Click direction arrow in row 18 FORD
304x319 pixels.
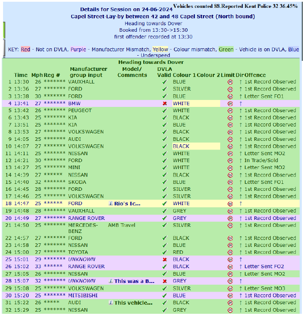[241, 203]
